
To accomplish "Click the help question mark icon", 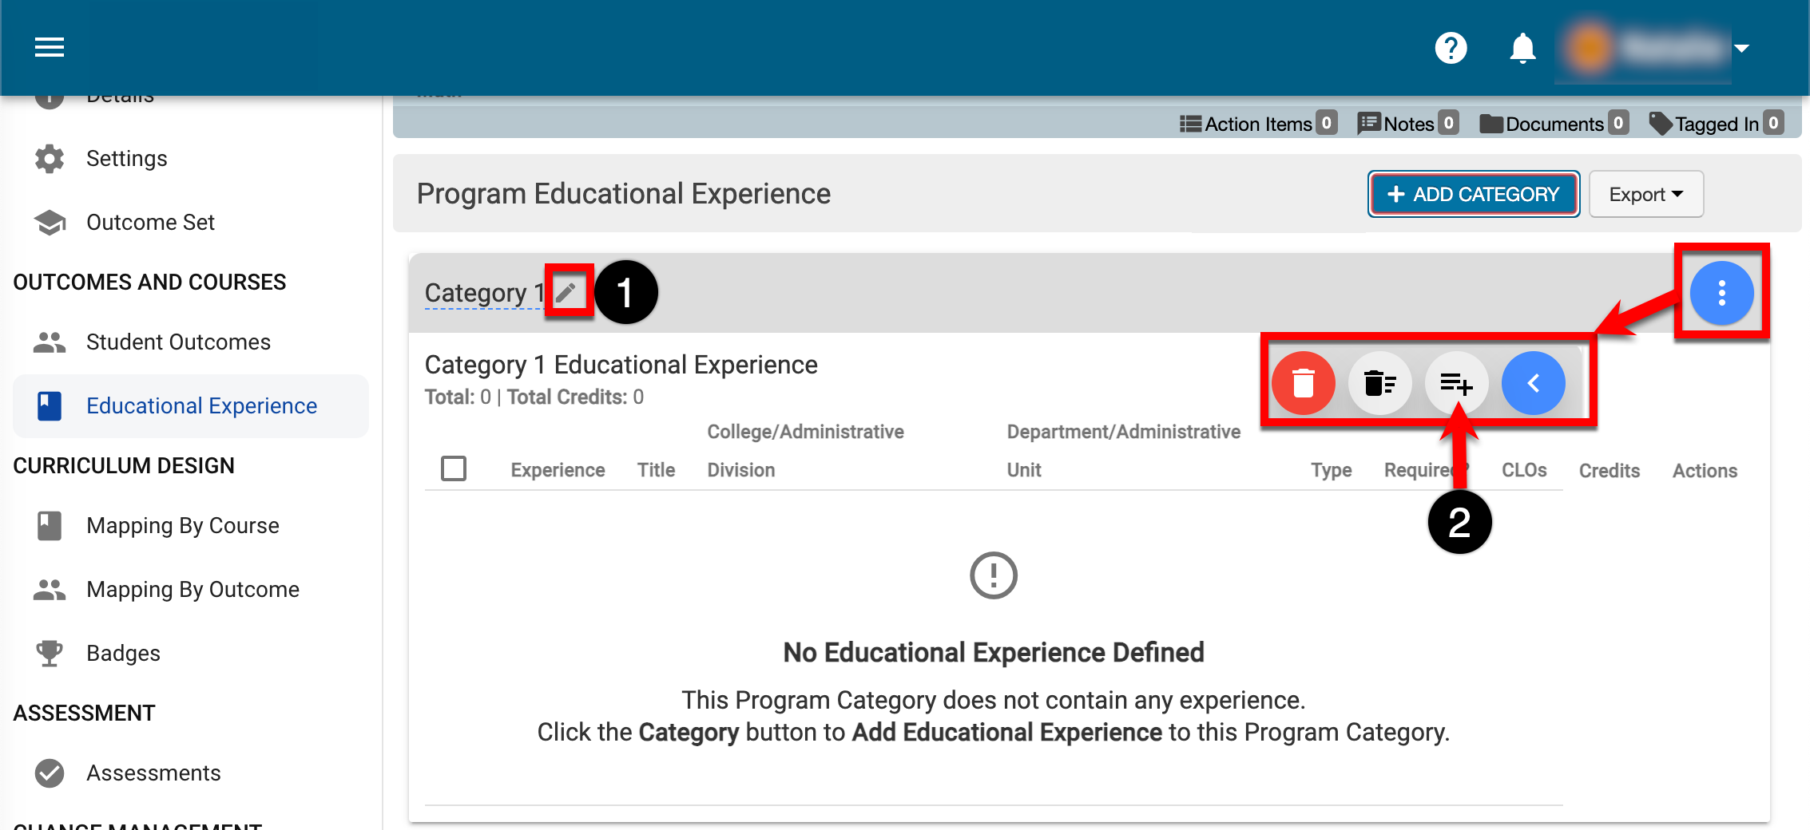I will [1451, 48].
